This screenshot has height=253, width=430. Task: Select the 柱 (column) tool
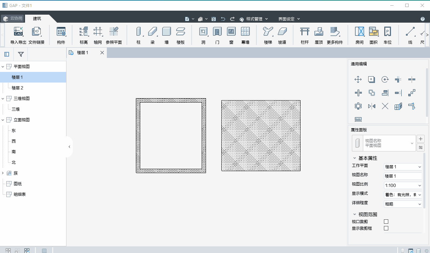point(139,32)
